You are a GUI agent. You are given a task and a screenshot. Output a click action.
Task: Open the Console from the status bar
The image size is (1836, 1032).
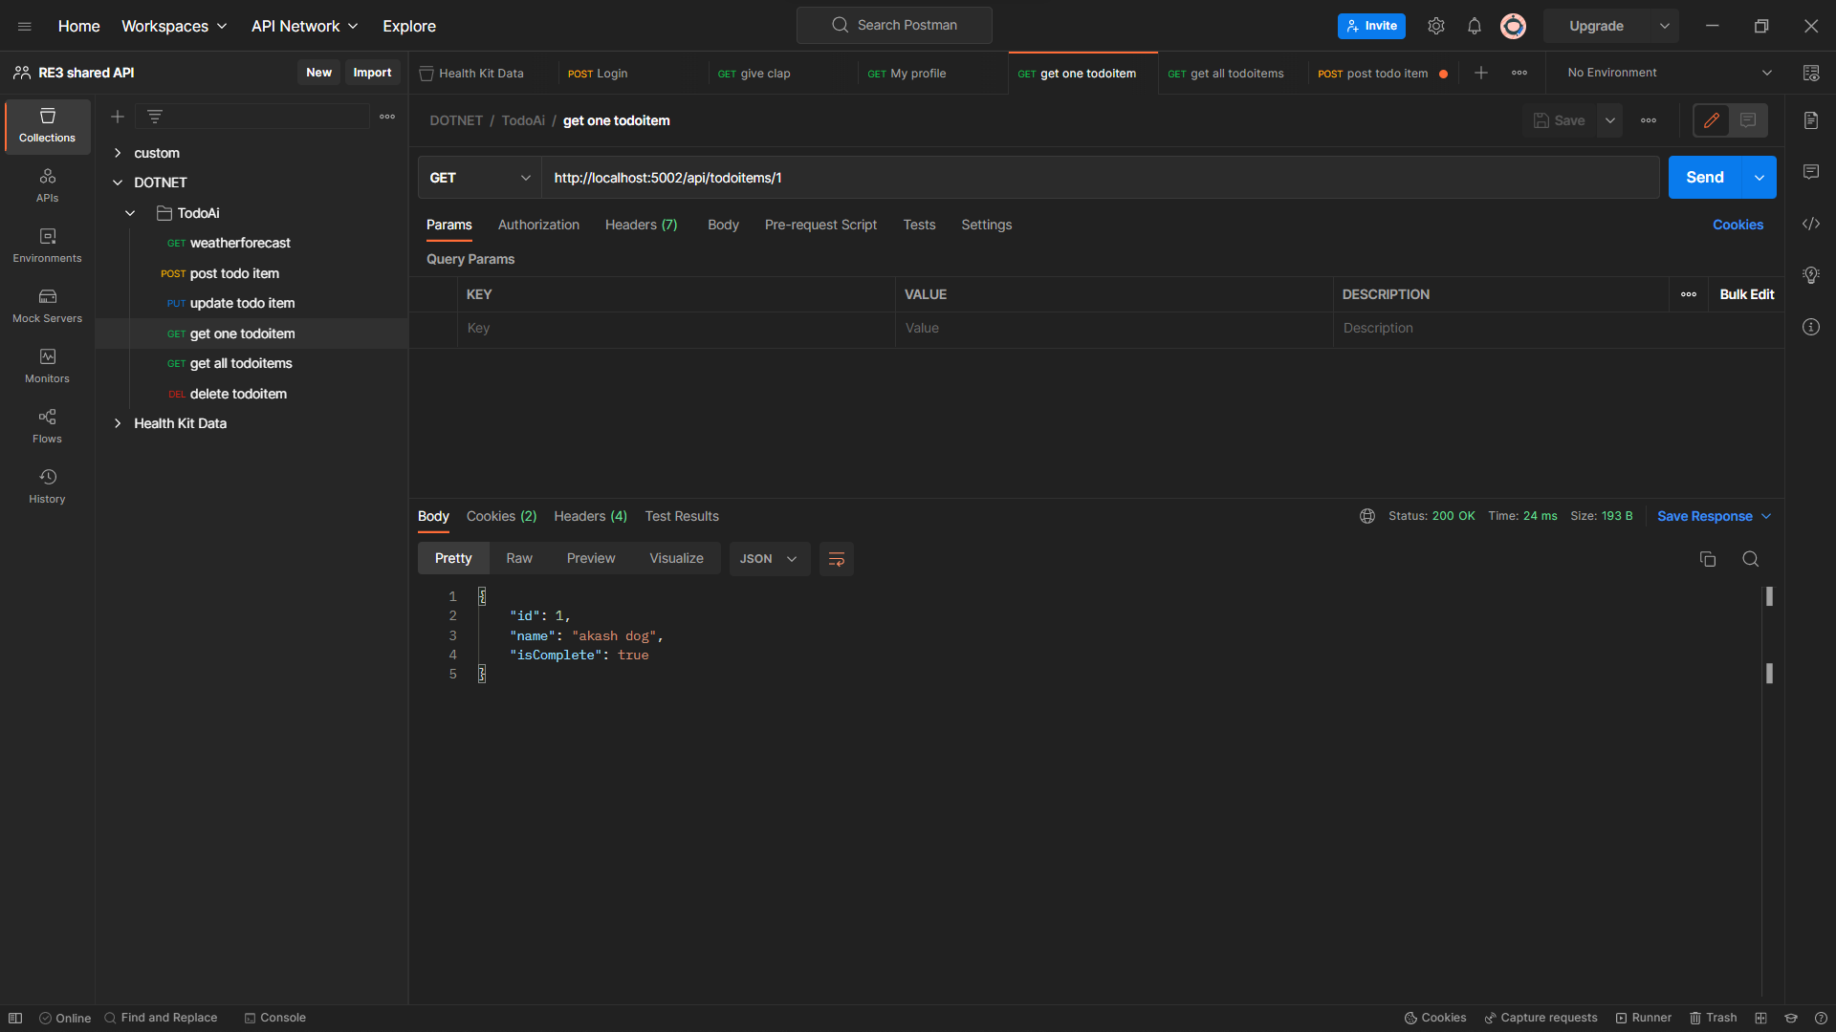click(275, 1018)
